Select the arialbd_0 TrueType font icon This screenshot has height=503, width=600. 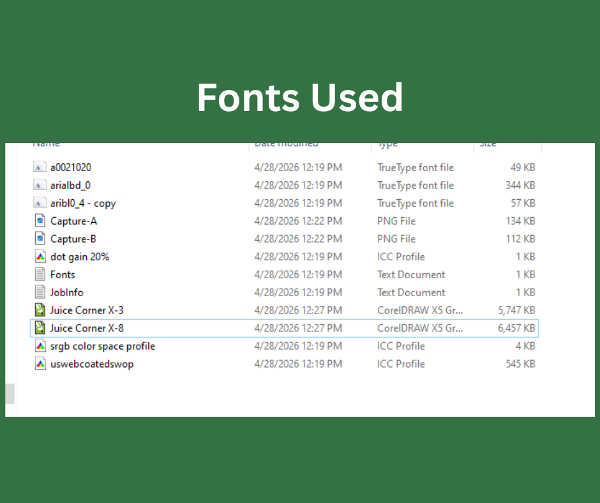pos(40,185)
